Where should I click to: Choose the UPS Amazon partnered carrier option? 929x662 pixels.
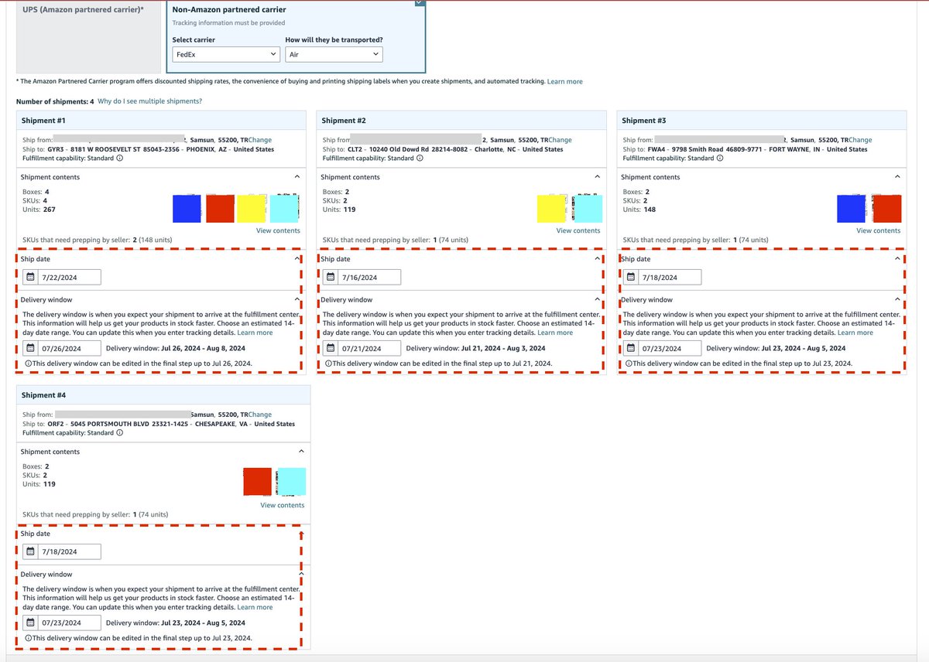tap(89, 37)
